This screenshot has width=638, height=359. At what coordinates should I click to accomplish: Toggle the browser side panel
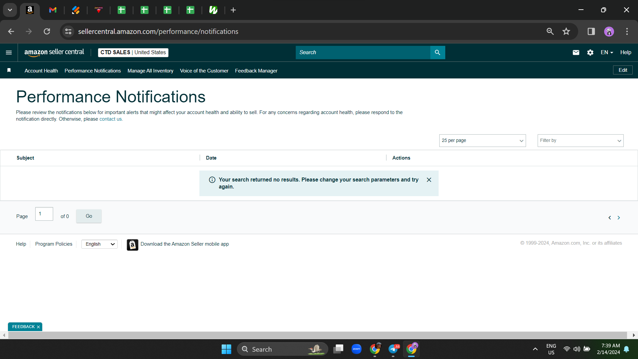tap(591, 31)
